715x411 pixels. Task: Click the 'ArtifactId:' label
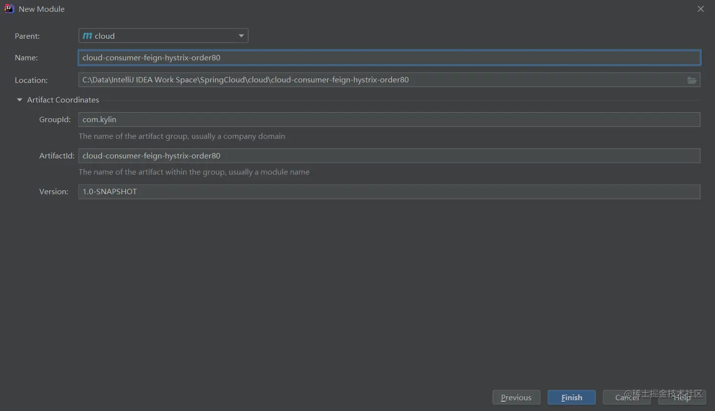pos(57,156)
